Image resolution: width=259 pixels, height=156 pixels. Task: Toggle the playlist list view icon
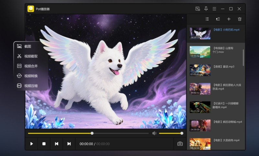(207, 19)
